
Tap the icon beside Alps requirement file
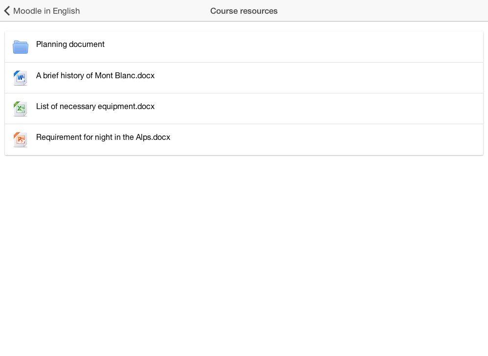[21, 139]
